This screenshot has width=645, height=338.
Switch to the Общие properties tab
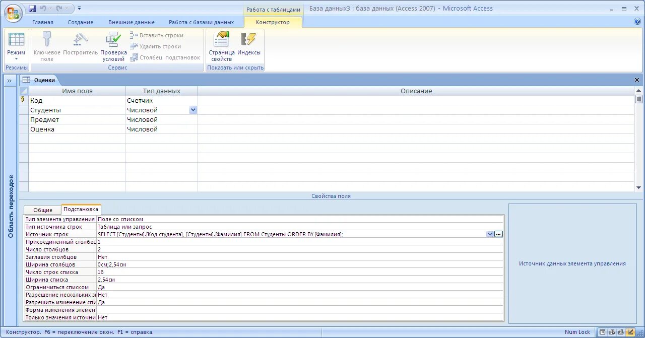point(43,210)
